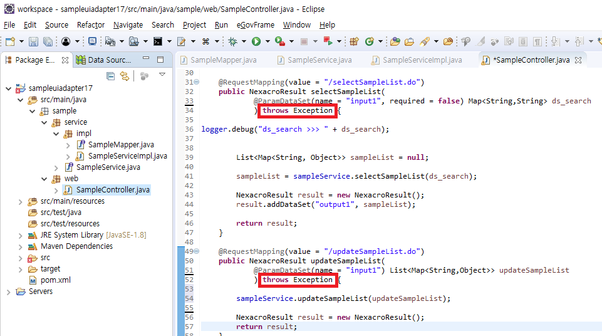Switch to the SampleServiceImpl.java editor tab
Image resolution: width=602 pixels, height=336 pixels.
(422, 60)
